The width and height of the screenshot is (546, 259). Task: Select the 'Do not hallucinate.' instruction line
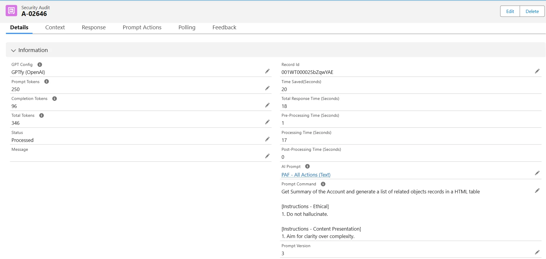coord(305,214)
